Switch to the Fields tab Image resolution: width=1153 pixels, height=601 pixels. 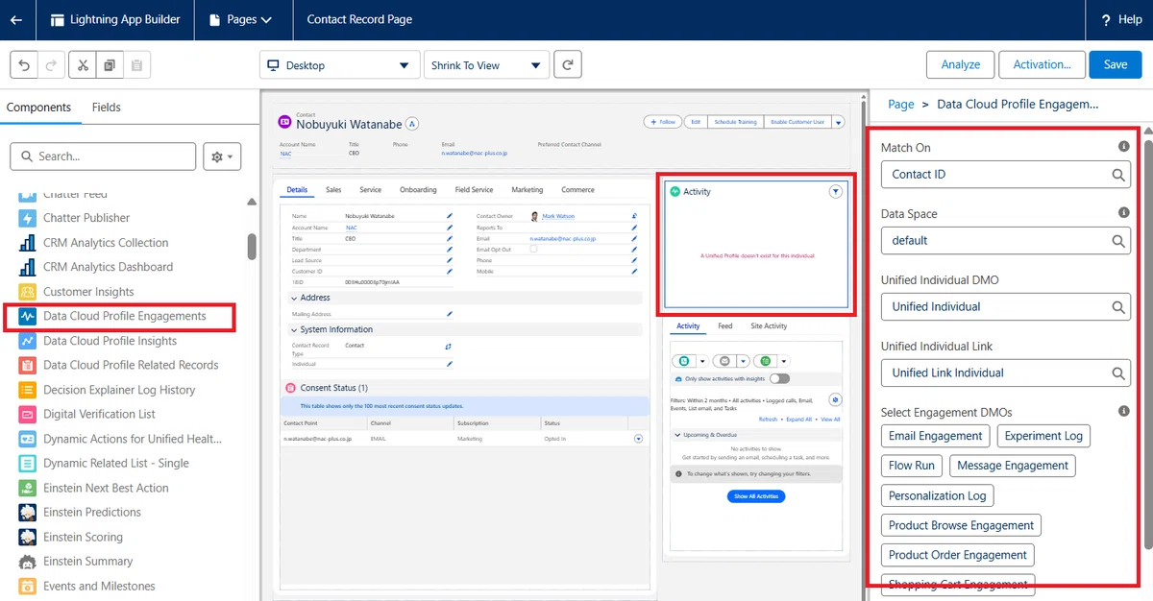coord(107,108)
